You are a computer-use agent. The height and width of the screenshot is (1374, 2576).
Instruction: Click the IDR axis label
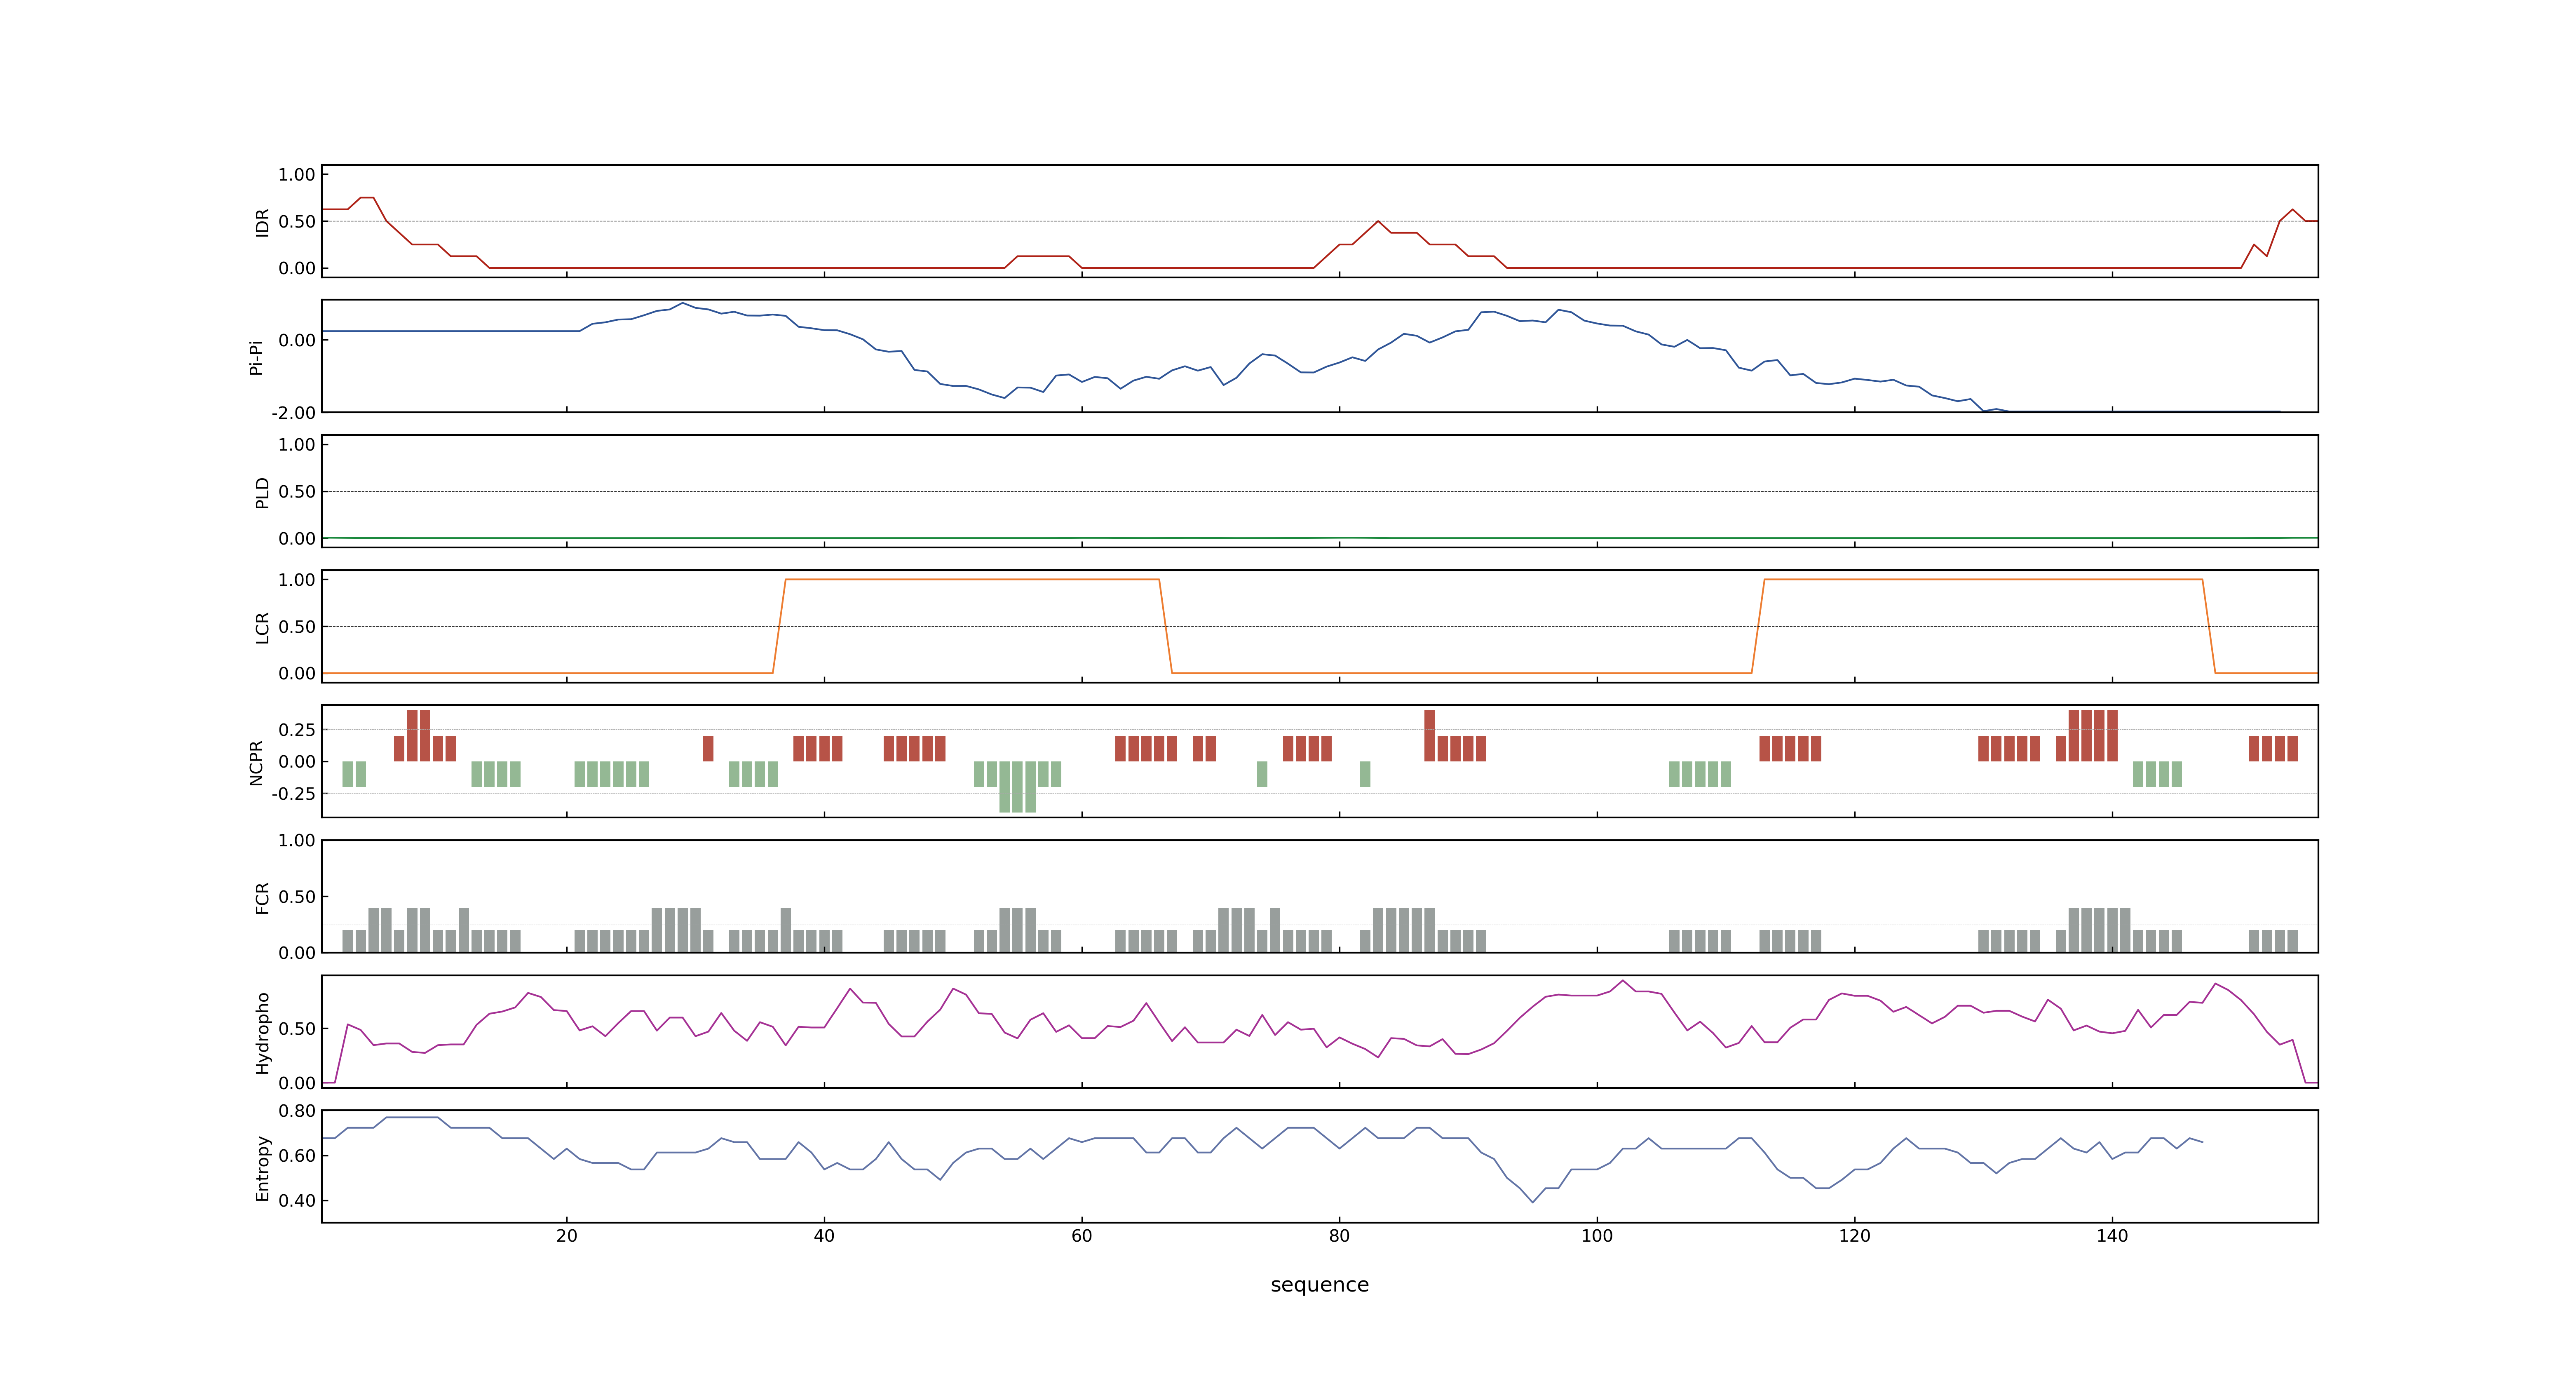[x=262, y=222]
